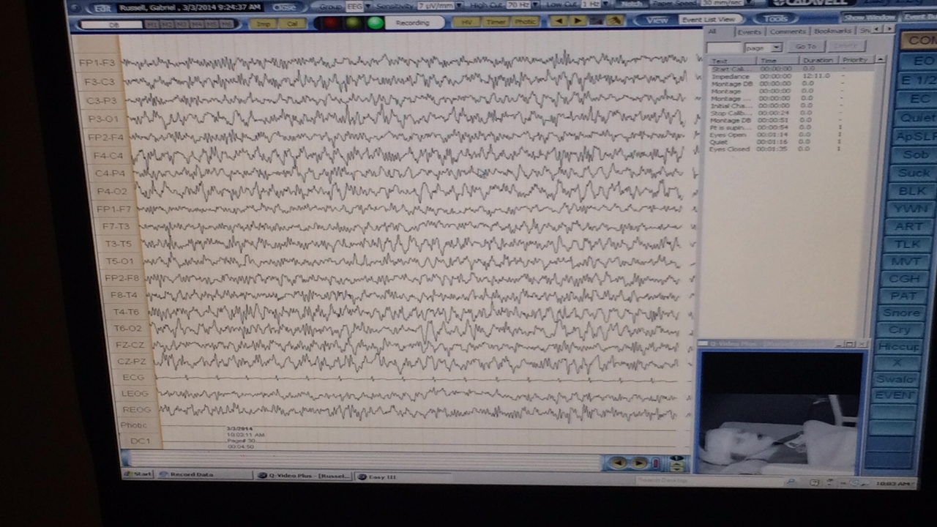Click the YWN yawn marker button
Viewport: 937px width, 527px height.
[910, 209]
